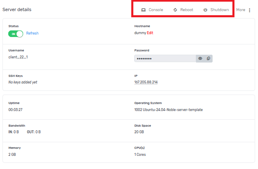Click the Server details heading

coord(17,9)
